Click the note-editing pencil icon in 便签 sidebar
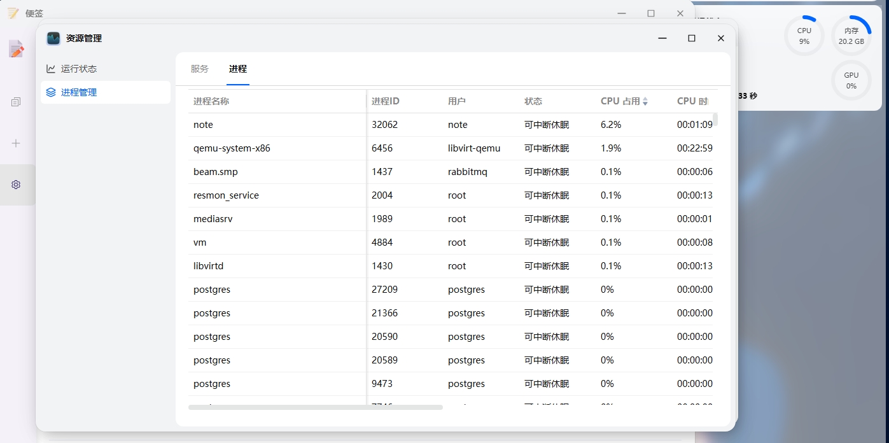The width and height of the screenshot is (889, 443). tap(17, 49)
